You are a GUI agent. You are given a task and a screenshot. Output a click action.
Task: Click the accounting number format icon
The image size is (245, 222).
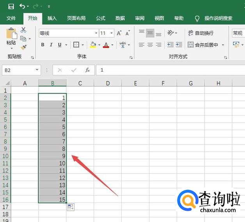pos(236,44)
